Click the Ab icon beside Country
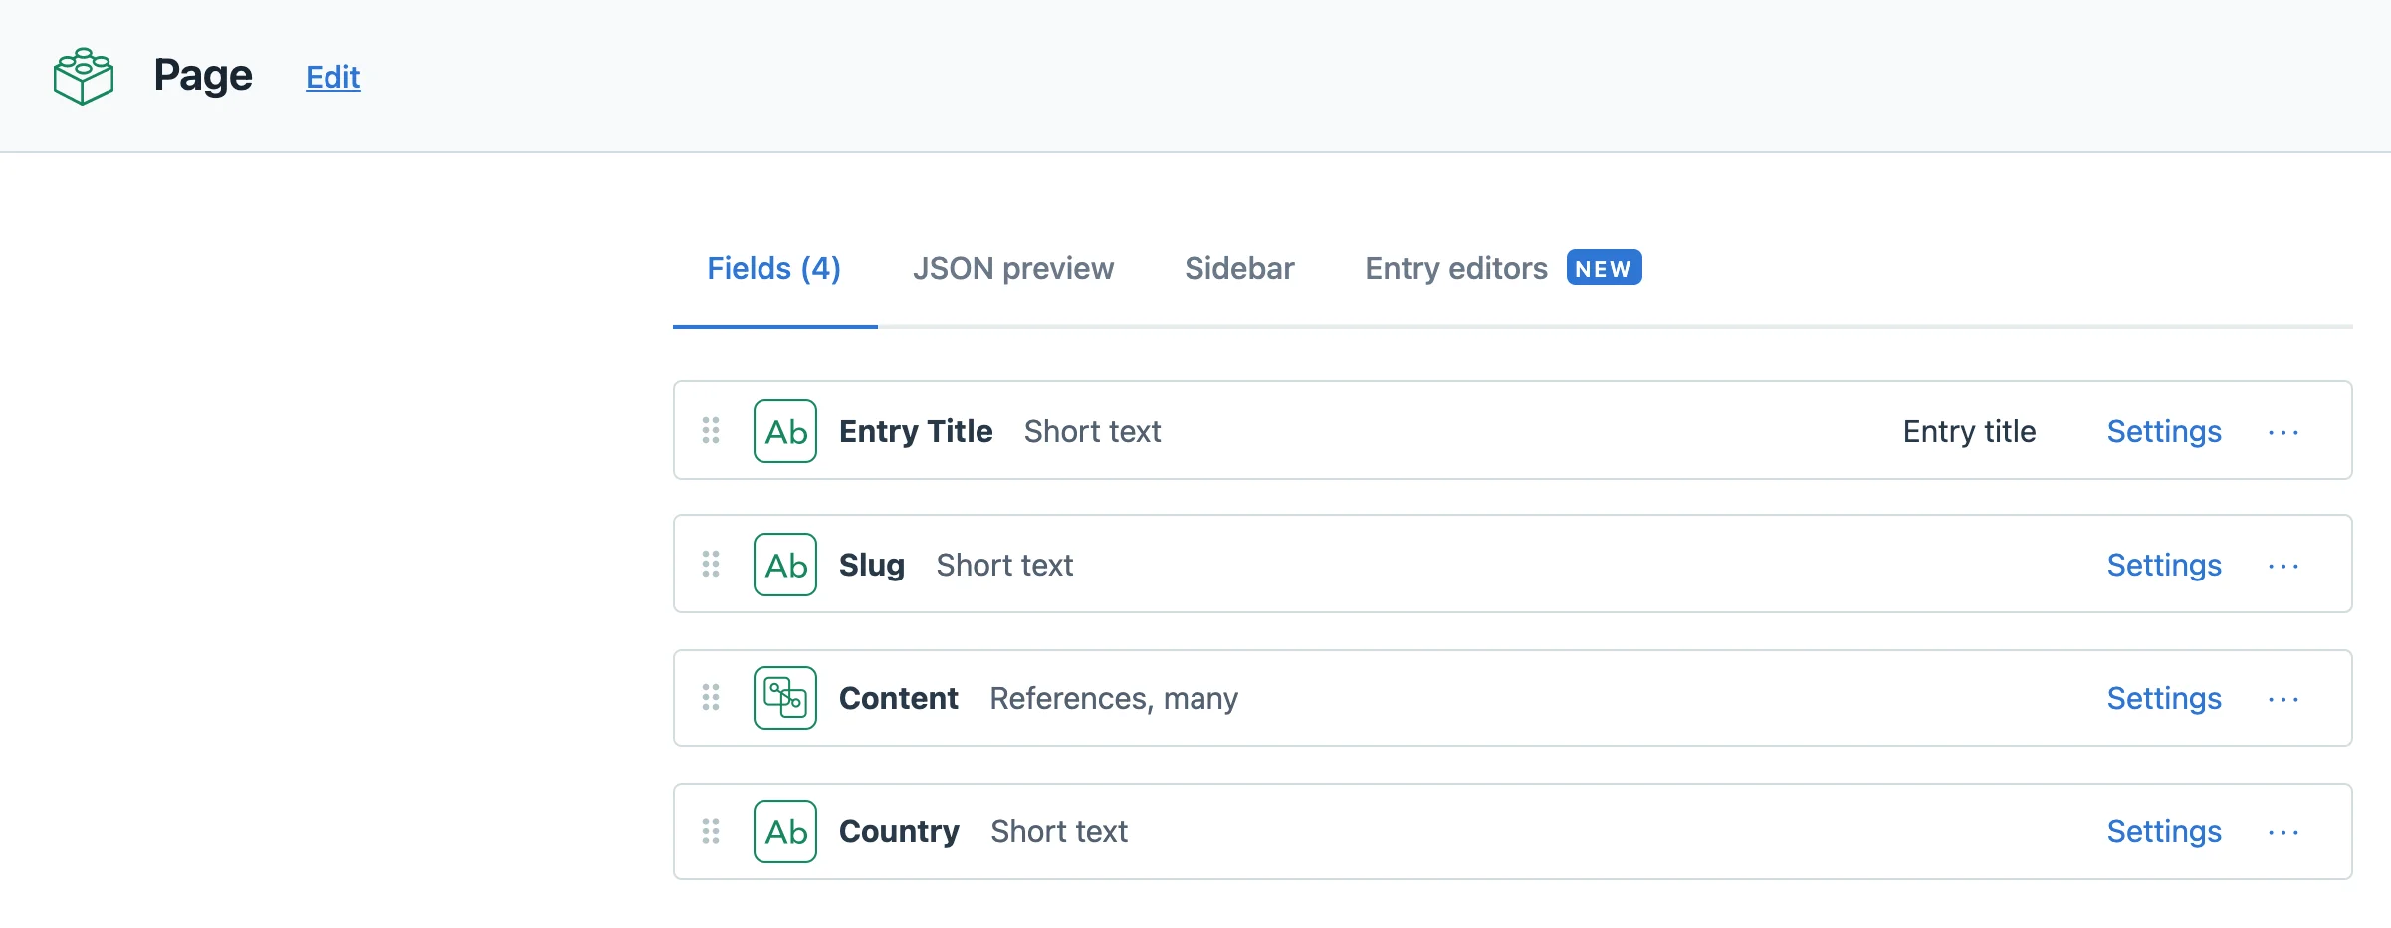This screenshot has width=2391, height=928. [784, 831]
